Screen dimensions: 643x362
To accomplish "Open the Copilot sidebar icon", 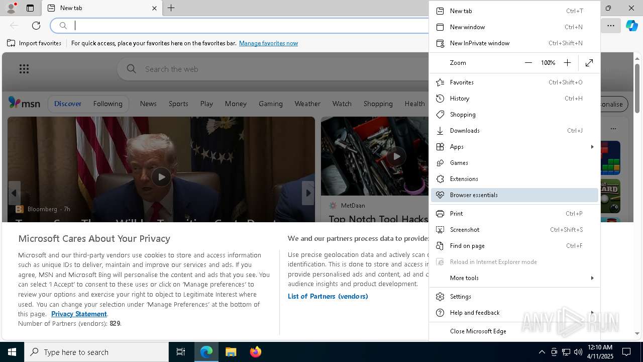I will [x=631, y=25].
